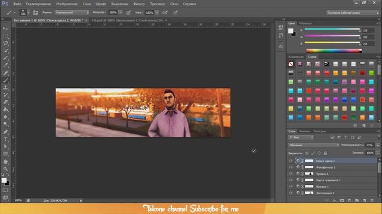Open the layer filter type dropdown
Image resolution: width=382 pixels, height=214 pixels.
coord(301,137)
